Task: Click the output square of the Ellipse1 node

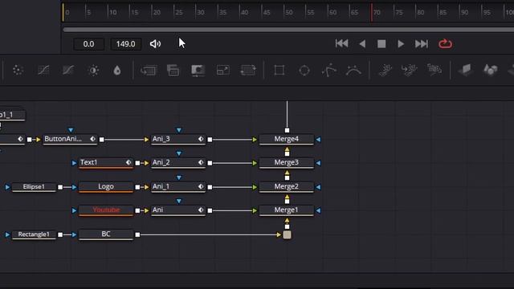Action: 60,187
